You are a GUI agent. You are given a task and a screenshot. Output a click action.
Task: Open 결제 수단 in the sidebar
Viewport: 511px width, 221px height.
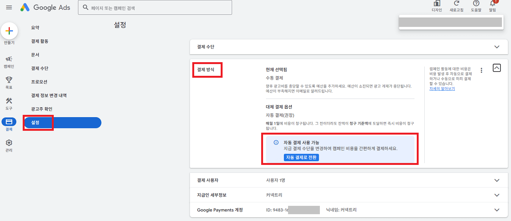click(40, 69)
